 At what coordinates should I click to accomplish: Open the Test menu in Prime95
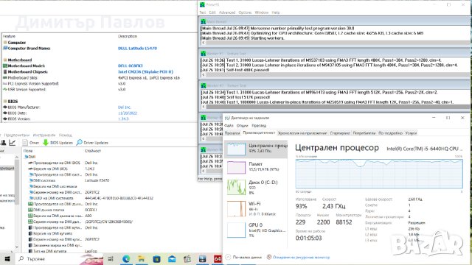pos(202,13)
